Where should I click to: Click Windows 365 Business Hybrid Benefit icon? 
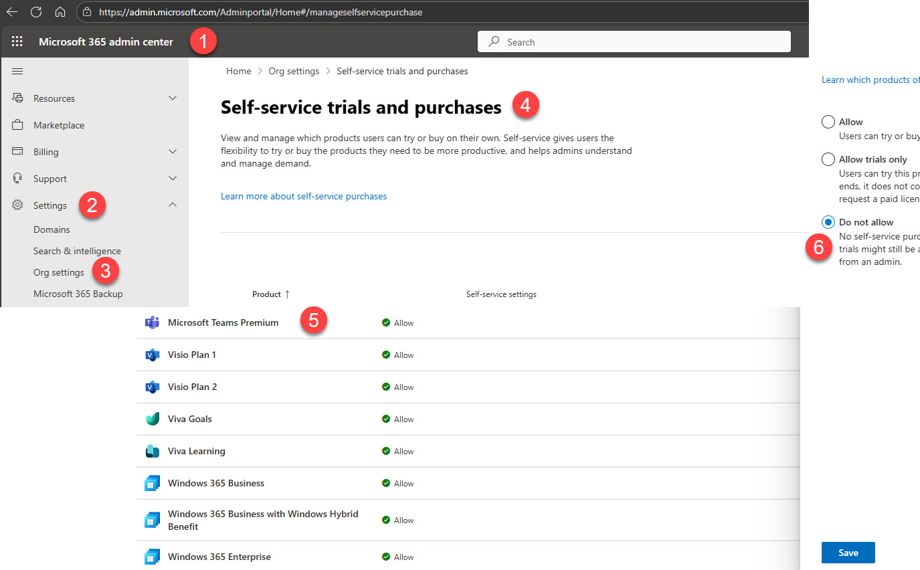pyautogui.click(x=152, y=520)
